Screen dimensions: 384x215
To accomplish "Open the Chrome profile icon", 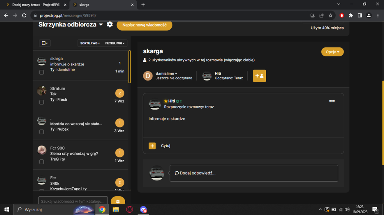I will point(369,15).
